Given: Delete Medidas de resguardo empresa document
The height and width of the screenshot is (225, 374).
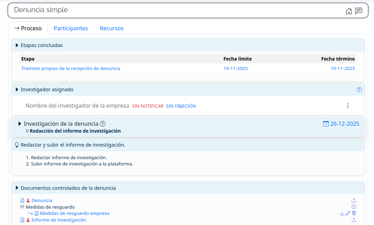Looking at the screenshot, I should (354, 213).
